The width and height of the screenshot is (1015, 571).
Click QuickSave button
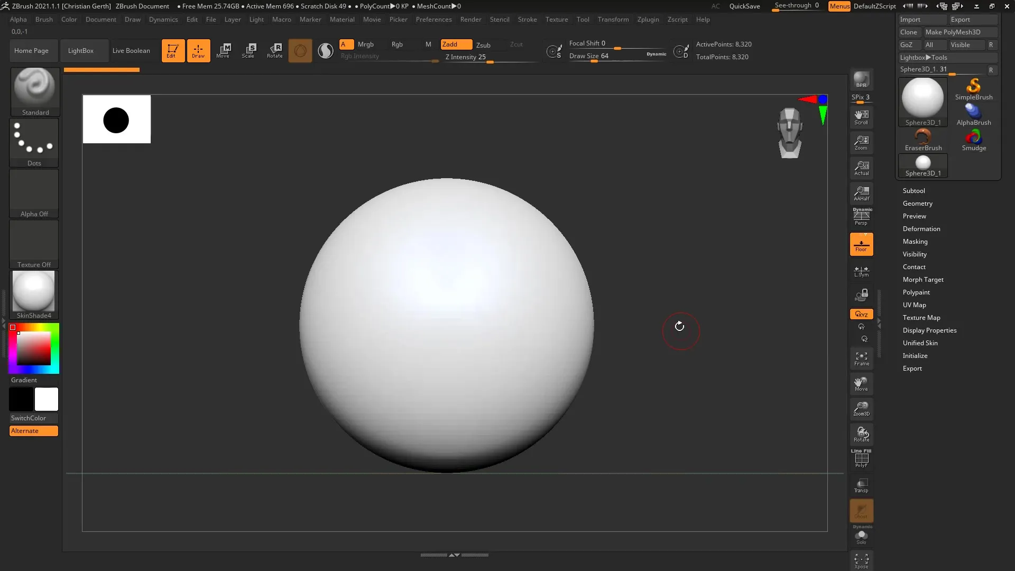[744, 6]
